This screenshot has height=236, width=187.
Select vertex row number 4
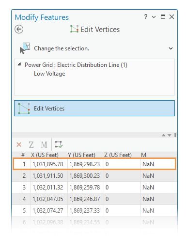24,199
